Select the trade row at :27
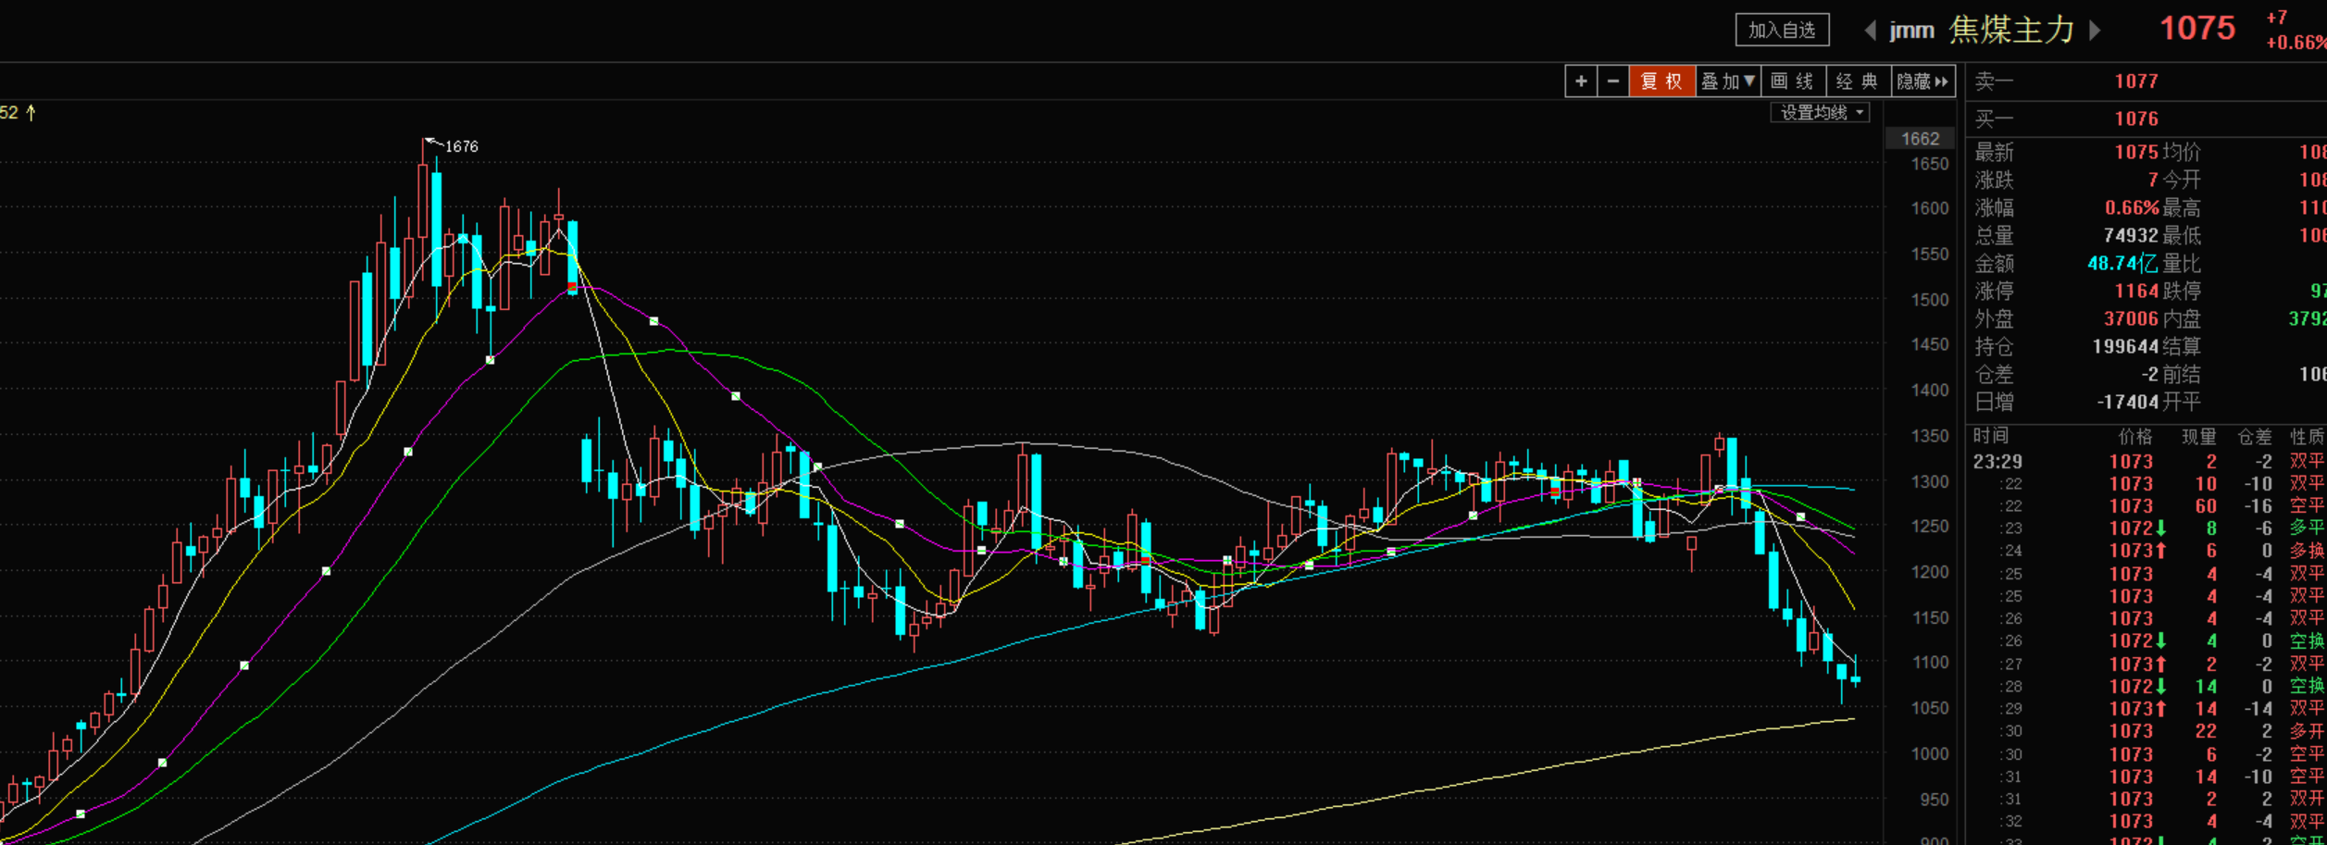The width and height of the screenshot is (2327, 845). (2149, 664)
